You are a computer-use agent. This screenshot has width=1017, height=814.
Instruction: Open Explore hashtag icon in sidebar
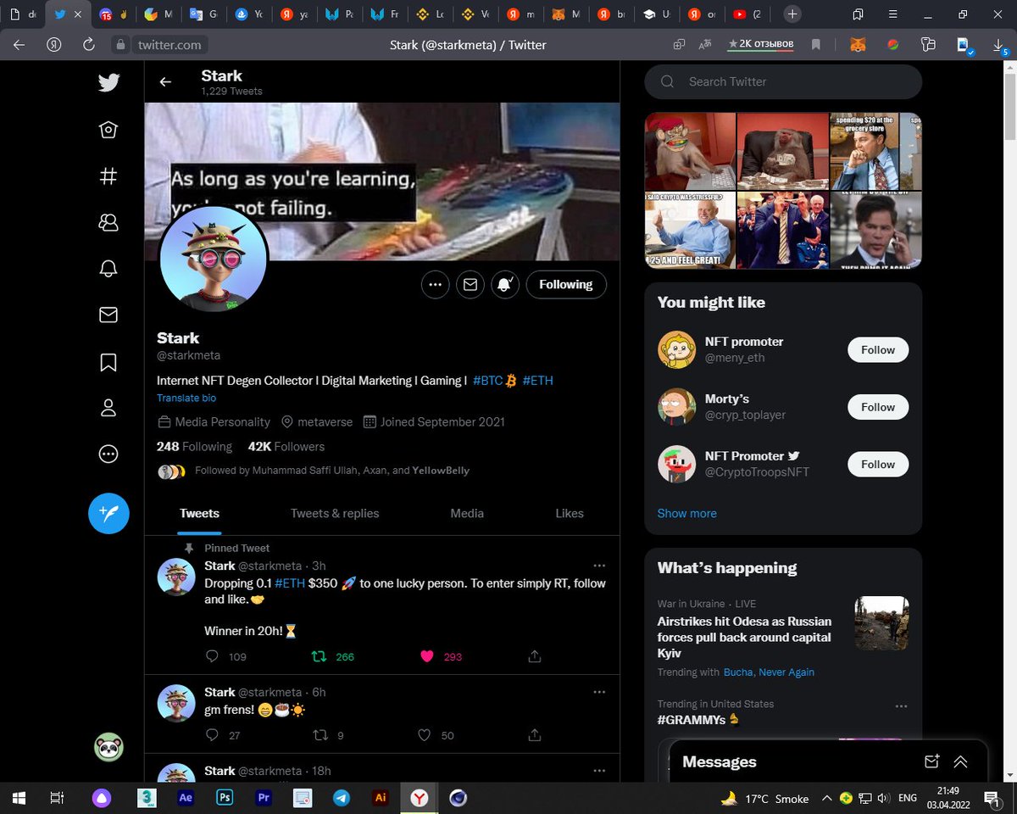click(108, 176)
